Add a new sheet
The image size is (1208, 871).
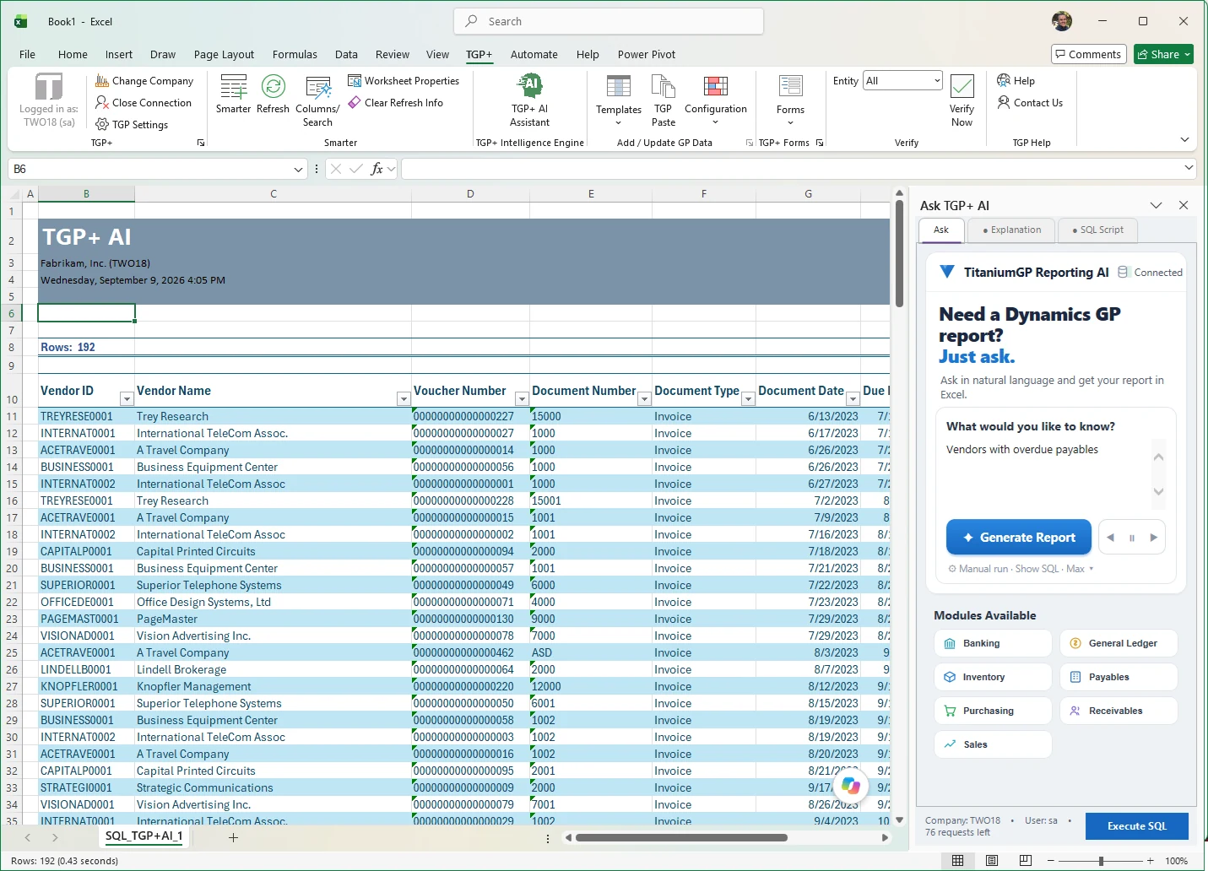click(x=234, y=837)
